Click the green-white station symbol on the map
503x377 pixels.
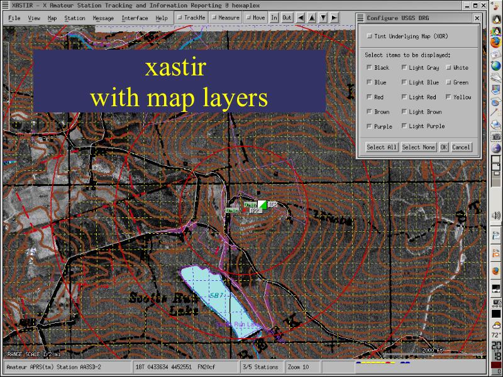click(x=262, y=205)
